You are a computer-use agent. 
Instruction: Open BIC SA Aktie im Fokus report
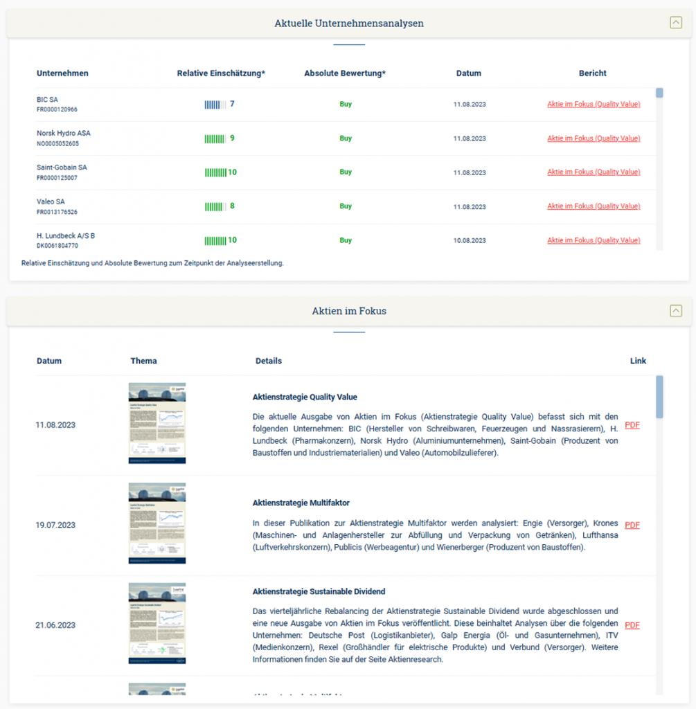tap(594, 104)
